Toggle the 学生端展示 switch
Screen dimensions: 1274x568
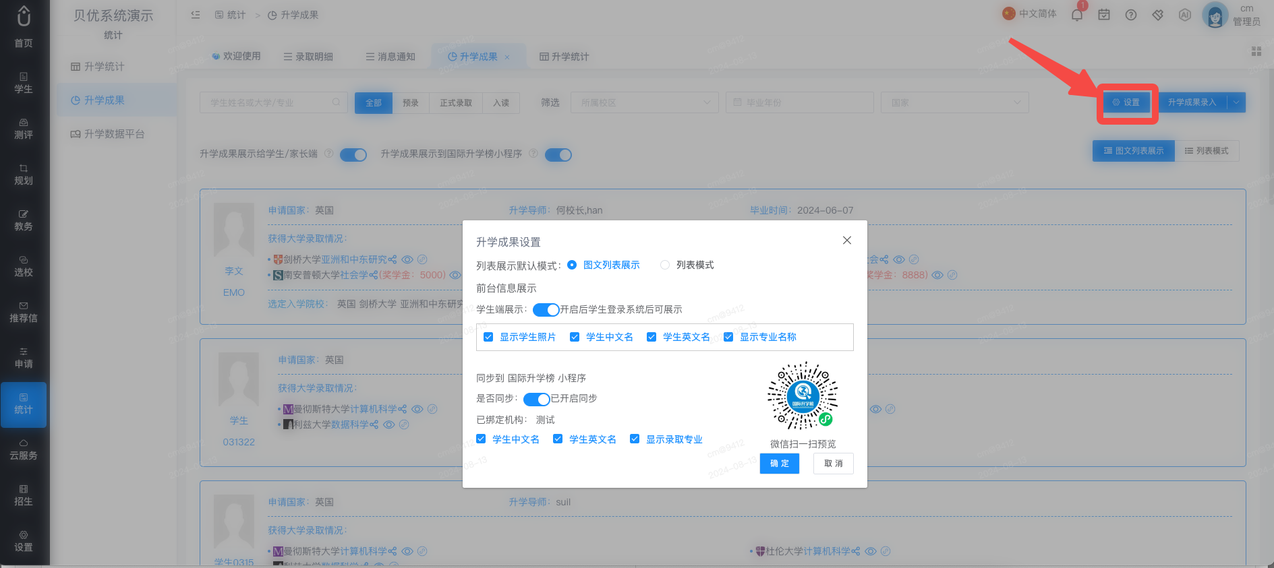(546, 310)
